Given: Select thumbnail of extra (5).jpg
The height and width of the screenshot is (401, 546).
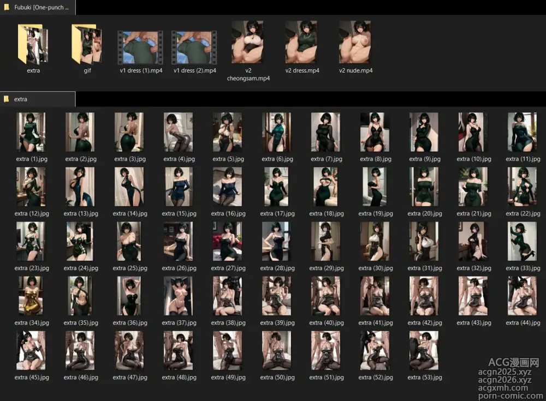Looking at the screenshot, I should (227, 132).
